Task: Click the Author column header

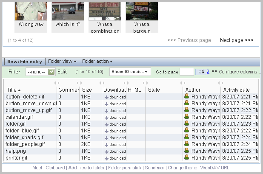Action: (193, 90)
